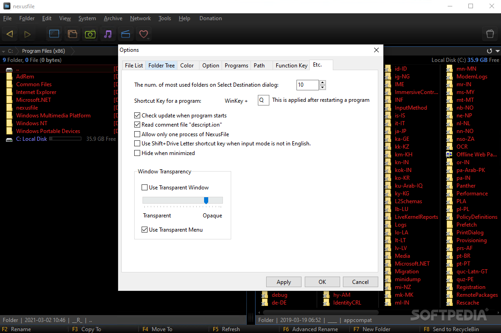Image resolution: width=501 pixels, height=333 pixels.
Task: Click refresh icon above right pane
Action: pyautogui.click(x=489, y=51)
